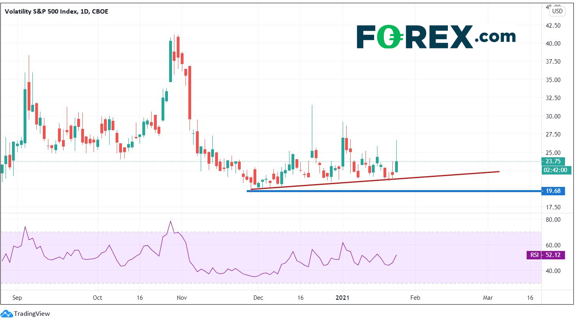
Task: Click the FOREX.com logo
Action: (x=436, y=36)
